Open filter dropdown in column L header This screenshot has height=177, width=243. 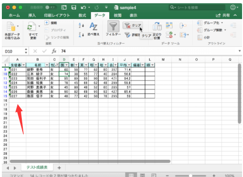(x=152, y=65)
